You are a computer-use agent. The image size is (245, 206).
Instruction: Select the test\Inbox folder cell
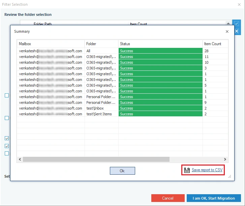[x=101, y=108]
